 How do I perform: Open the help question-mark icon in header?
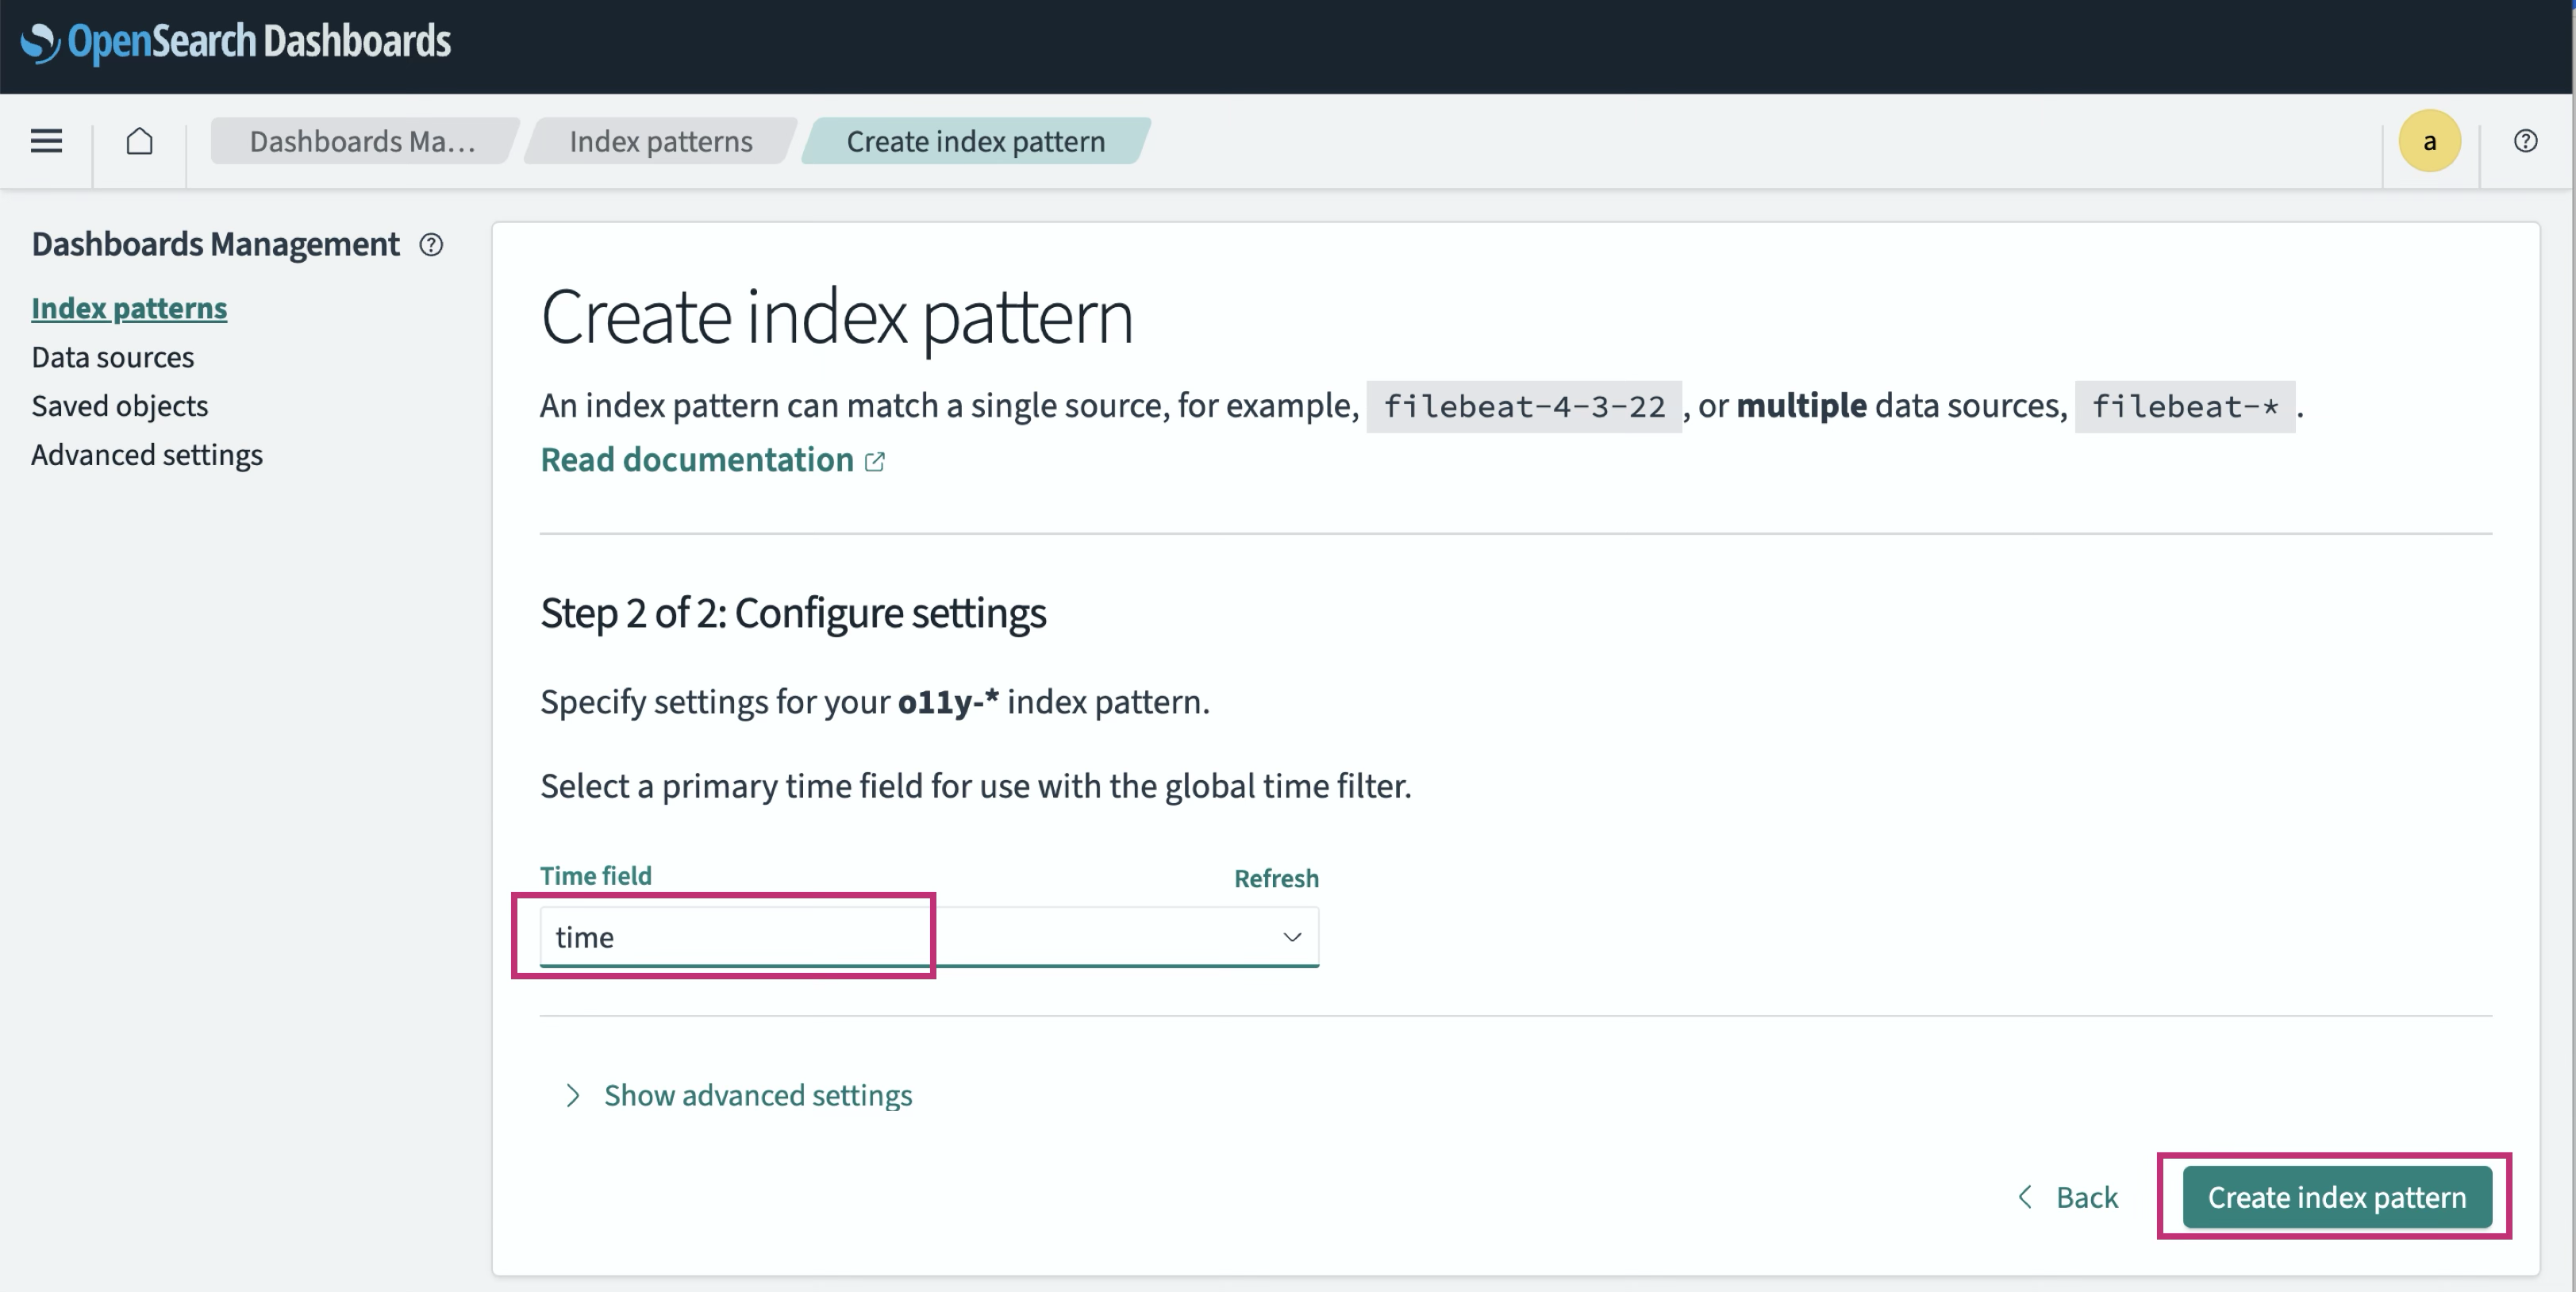pyautogui.click(x=2525, y=141)
